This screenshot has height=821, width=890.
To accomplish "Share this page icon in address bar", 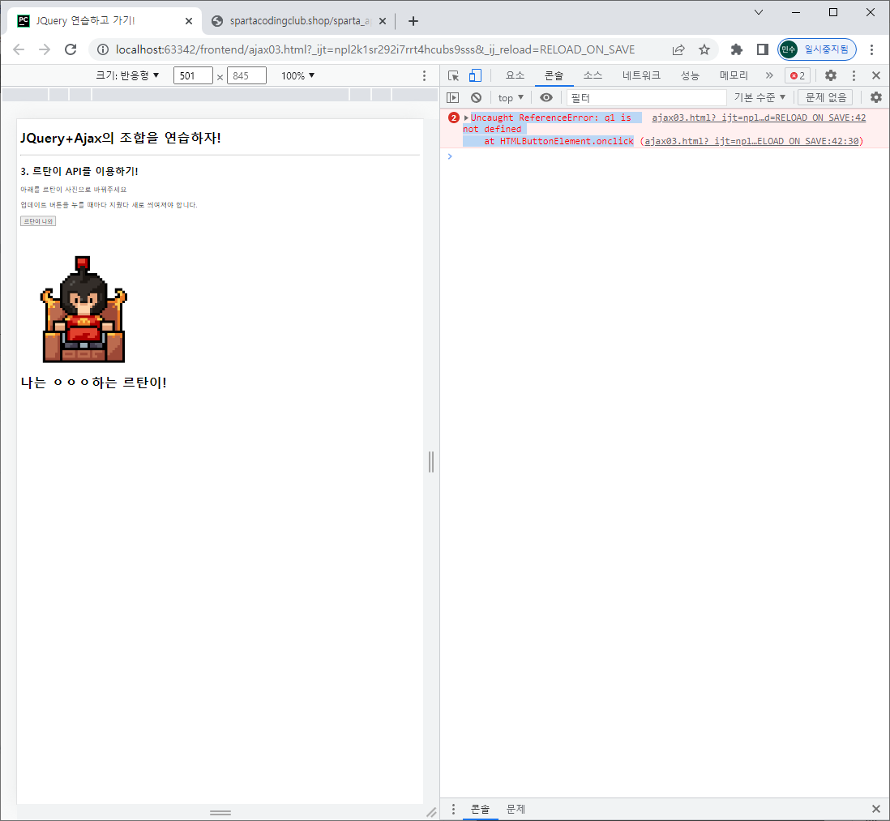I will click(x=678, y=50).
